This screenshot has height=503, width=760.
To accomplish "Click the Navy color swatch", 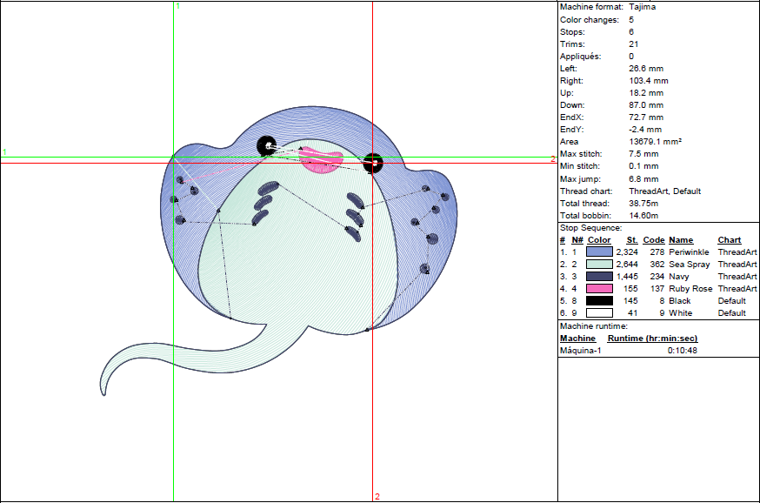I will pyautogui.click(x=599, y=276).
